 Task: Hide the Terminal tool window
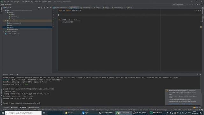click(x=200, y=75)
